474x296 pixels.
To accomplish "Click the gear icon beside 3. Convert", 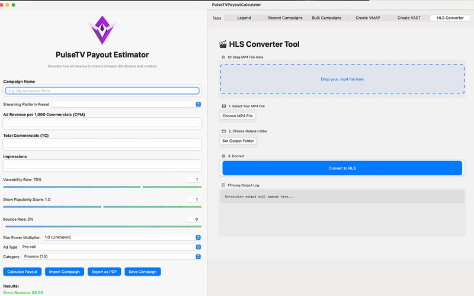I will [x=223, y=156].
